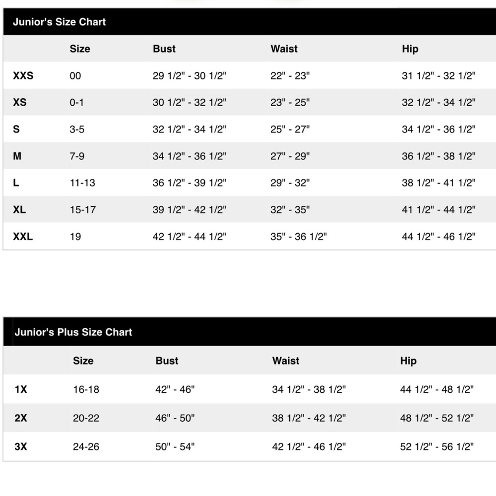Click the M size row label
Screen dimensions: 496x496
click(17, 156)
